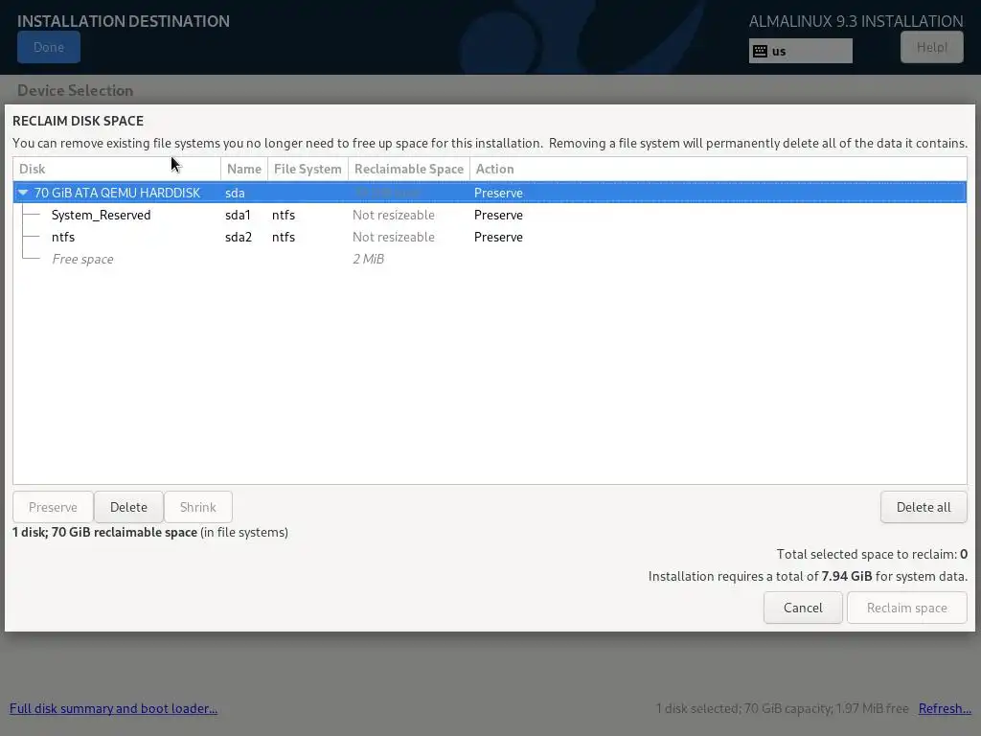Click the Reclaim space button
981x736 pixels.
tap(906, 608)
